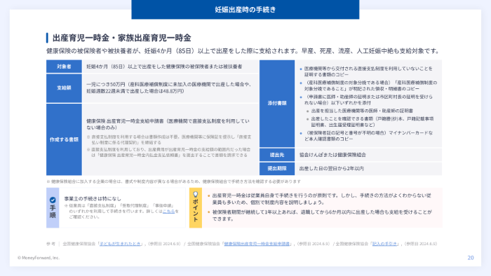Open the 子どもが生まれたとき reference link
Screen dimensions: 491x276
[120, 244]
